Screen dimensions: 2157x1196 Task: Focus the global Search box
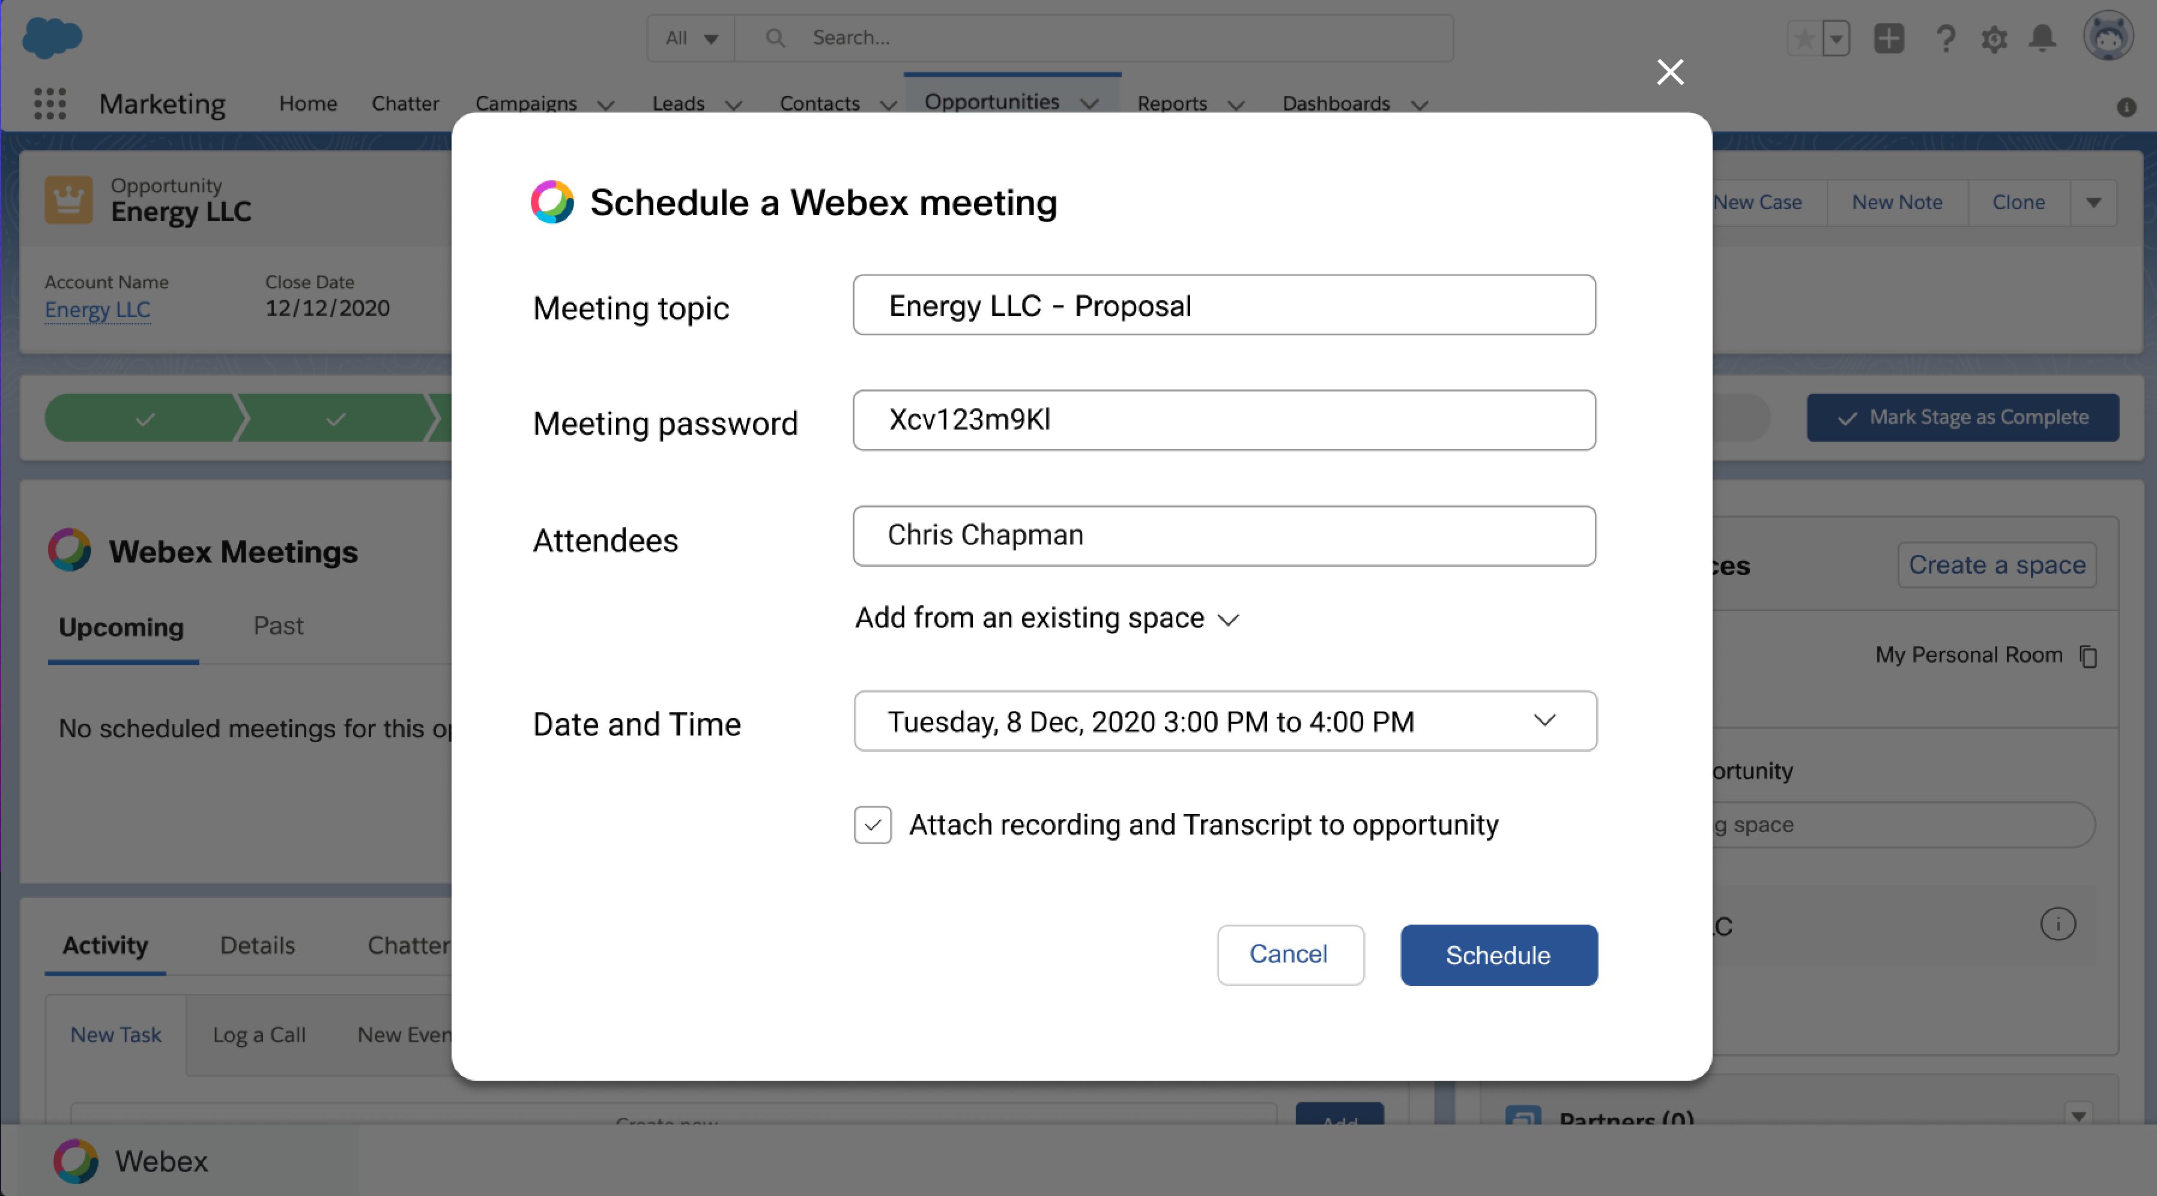pyautogui.click(x=1094, y=38)
